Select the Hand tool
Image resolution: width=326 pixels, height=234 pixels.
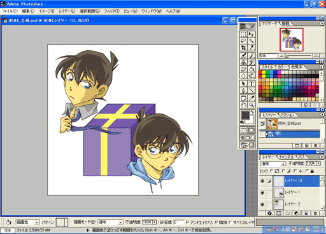(x=243, y=105)
